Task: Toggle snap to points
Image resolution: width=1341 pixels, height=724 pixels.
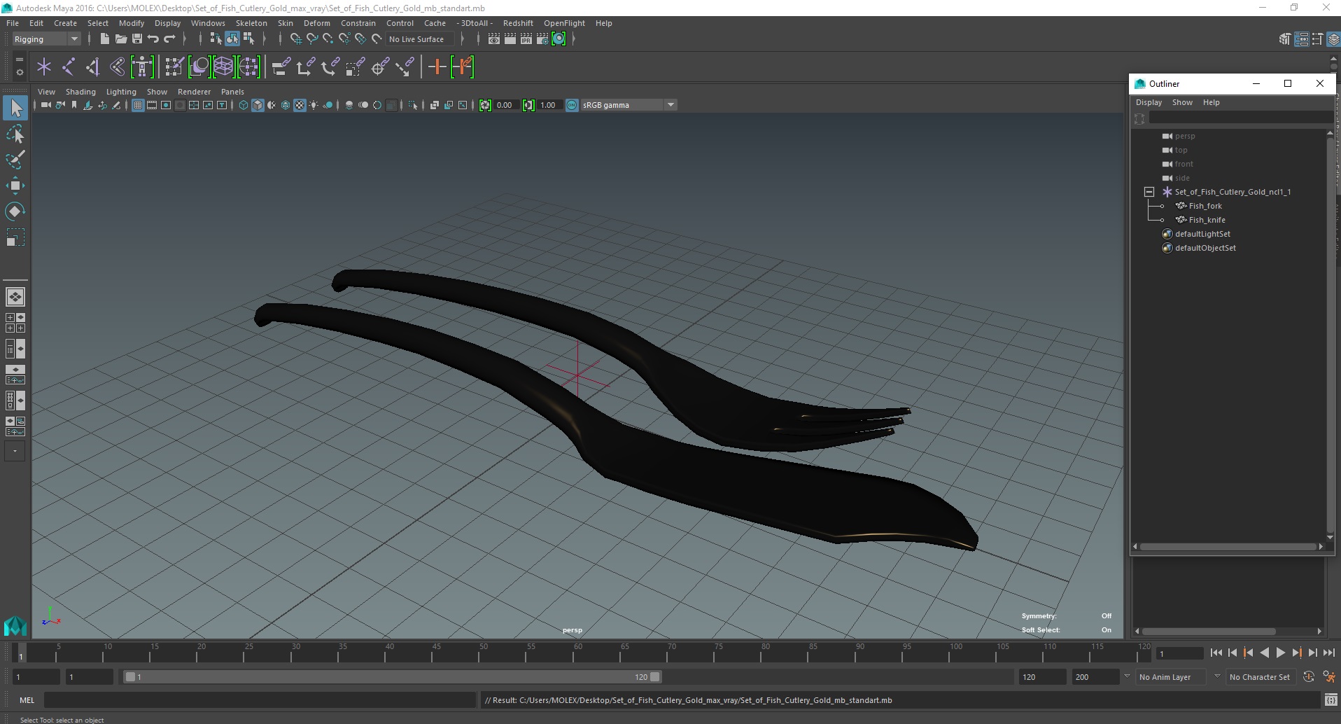Action: [x=328, y=39]
